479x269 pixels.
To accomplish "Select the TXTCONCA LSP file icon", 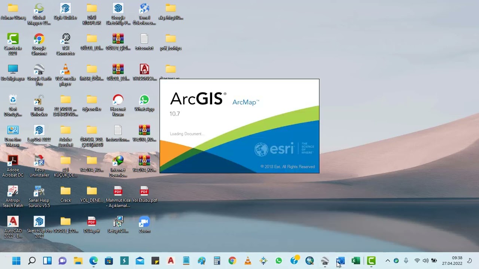I will pos(144,72).
